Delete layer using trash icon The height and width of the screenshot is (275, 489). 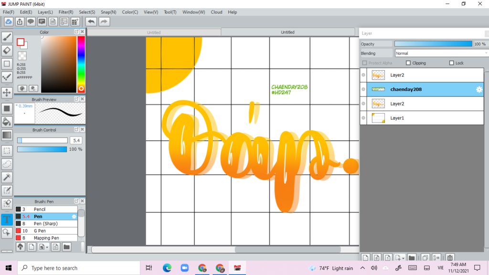450,257
